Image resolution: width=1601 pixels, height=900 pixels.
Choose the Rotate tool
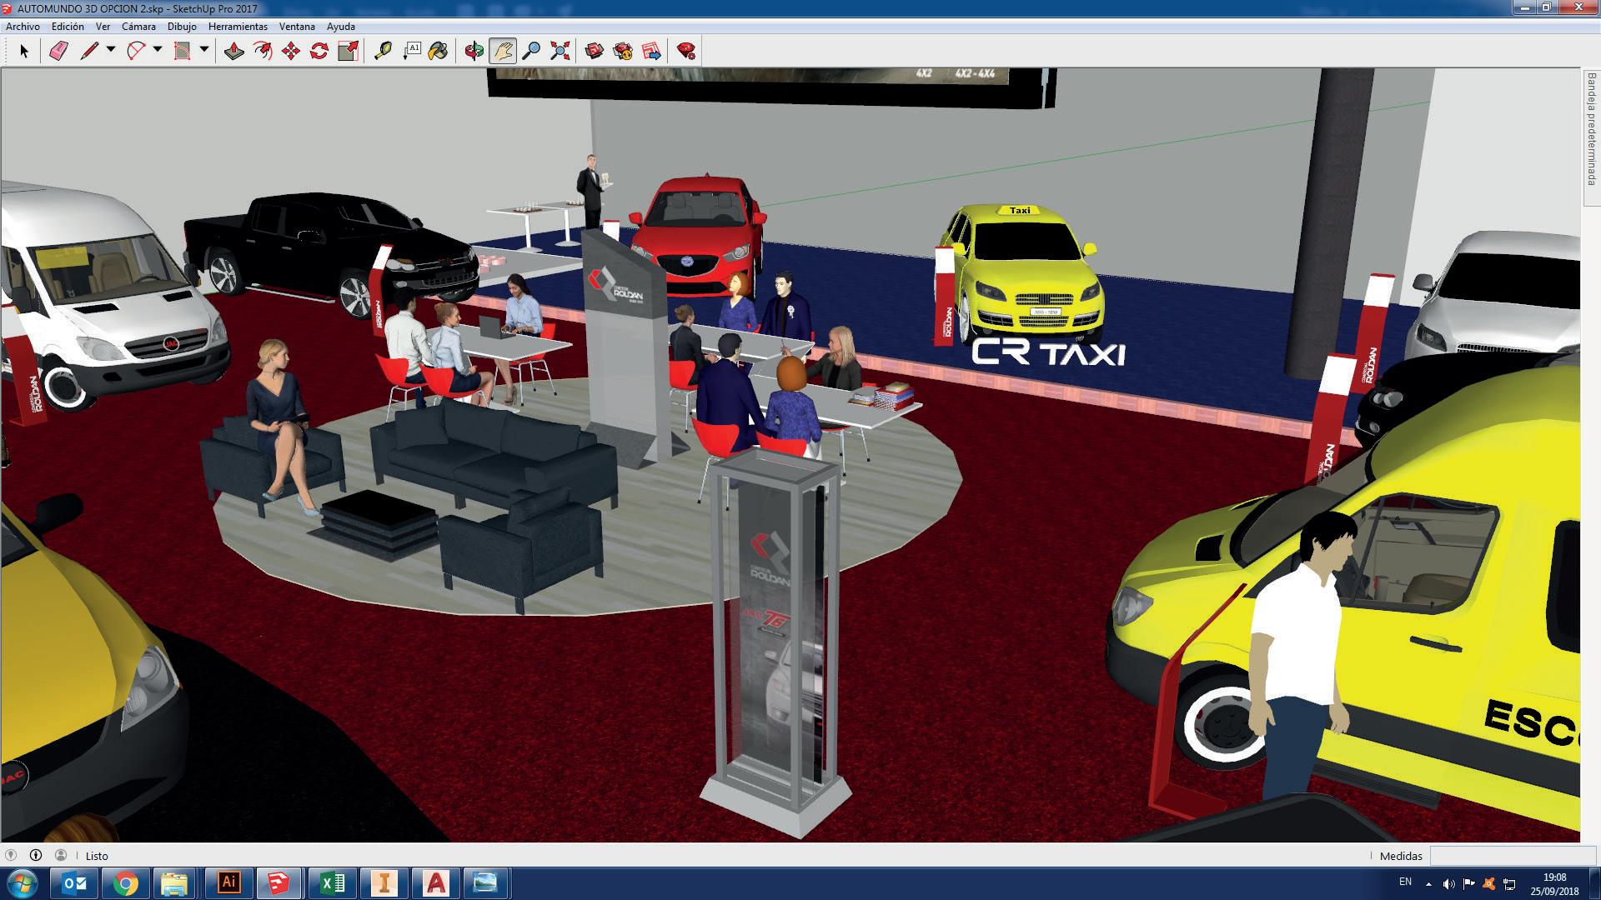(x=319, y=52)
